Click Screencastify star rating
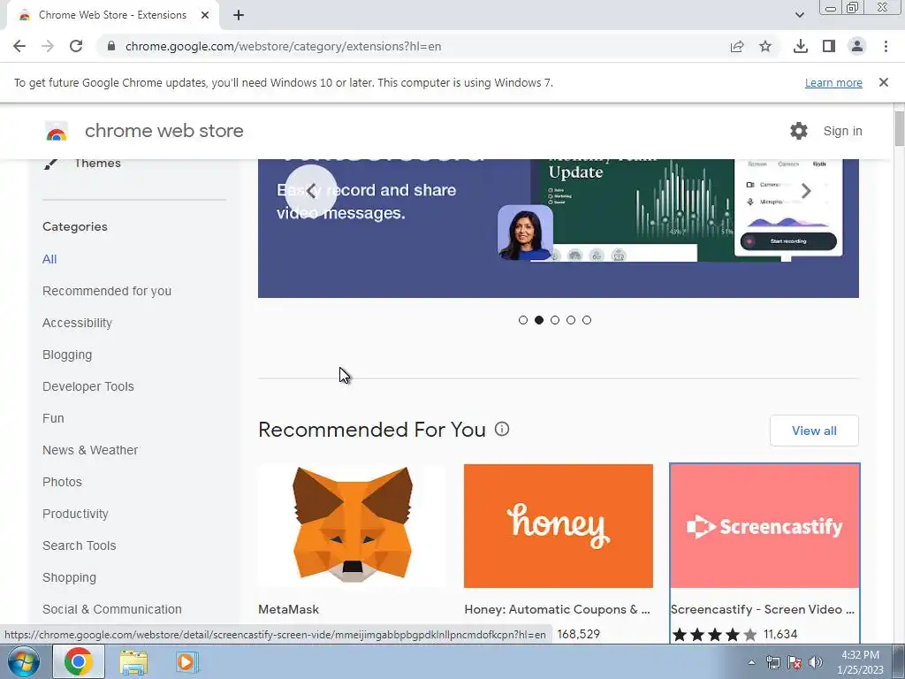The width and height of the screenshot is (905, 679). (x=714, y=635)
